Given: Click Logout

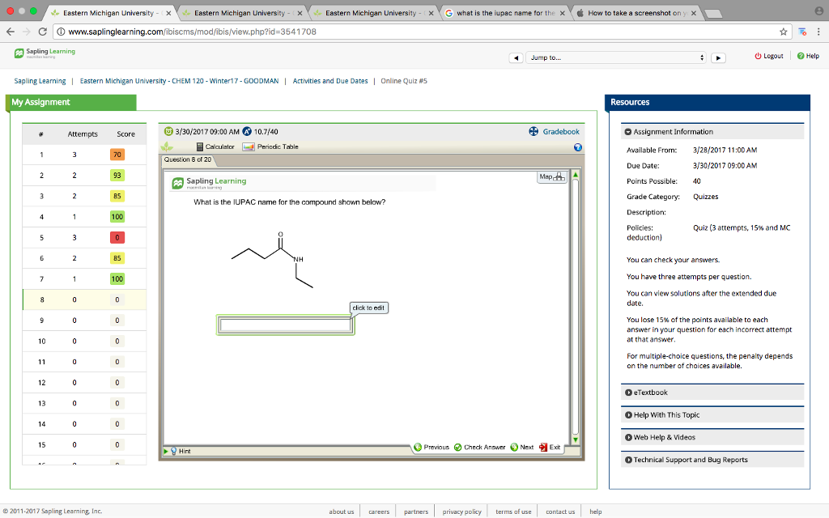Looking at the screenshot, I should tap(769, 56).
